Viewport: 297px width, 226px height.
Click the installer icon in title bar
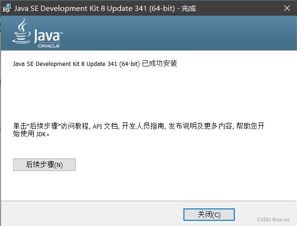tap(7, 9)
